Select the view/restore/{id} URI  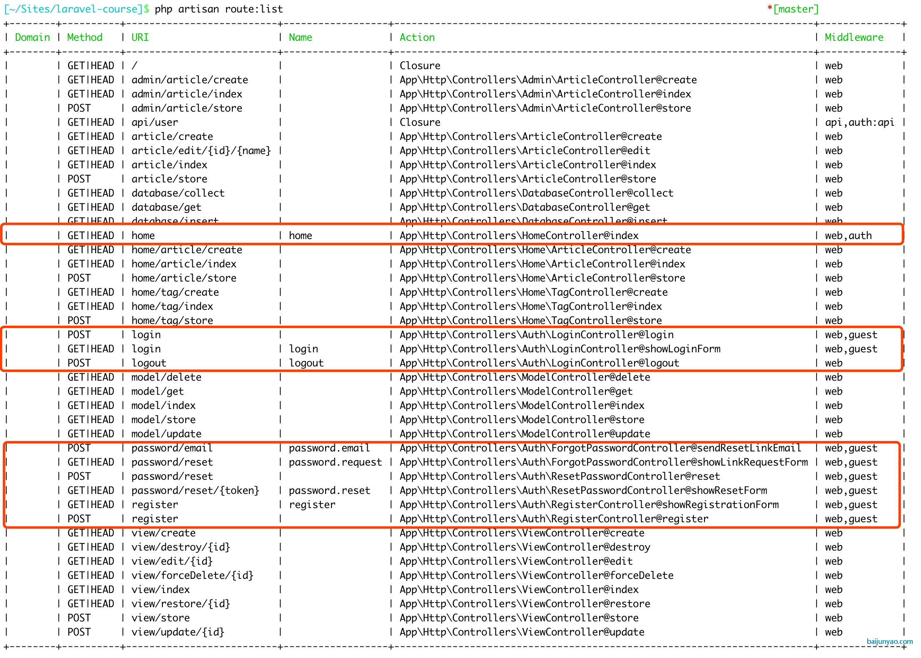click(x=181, y=604)
